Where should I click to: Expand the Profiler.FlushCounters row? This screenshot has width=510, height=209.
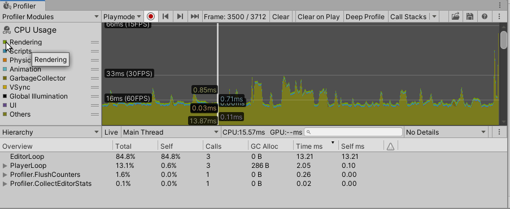pyautogui.click(x=5, y=175)
